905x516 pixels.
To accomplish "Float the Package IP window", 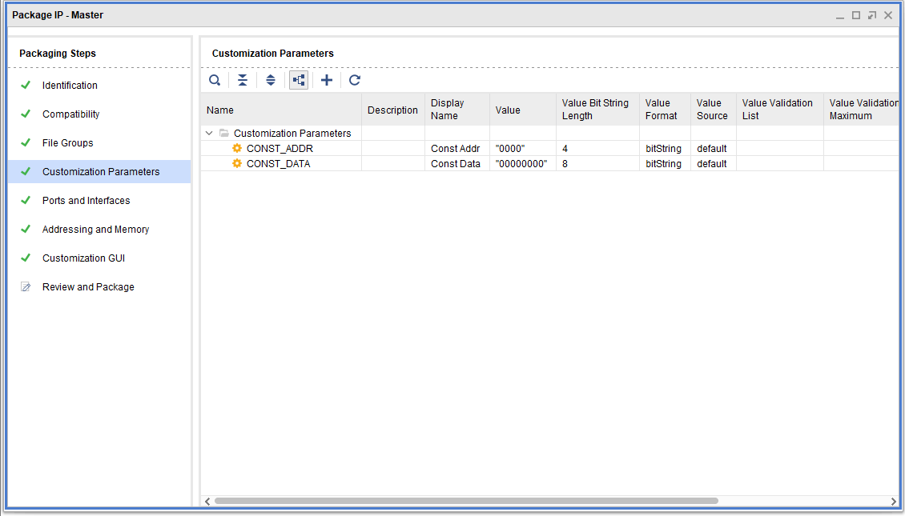I will [872, 15].
